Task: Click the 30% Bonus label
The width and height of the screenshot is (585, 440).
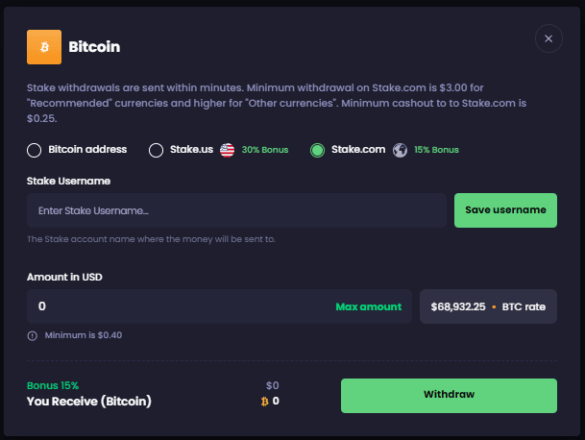Action: tap(264, 150)
